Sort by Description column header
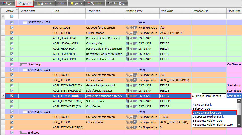This screenshot has width=242, height=135. (105, 11)
